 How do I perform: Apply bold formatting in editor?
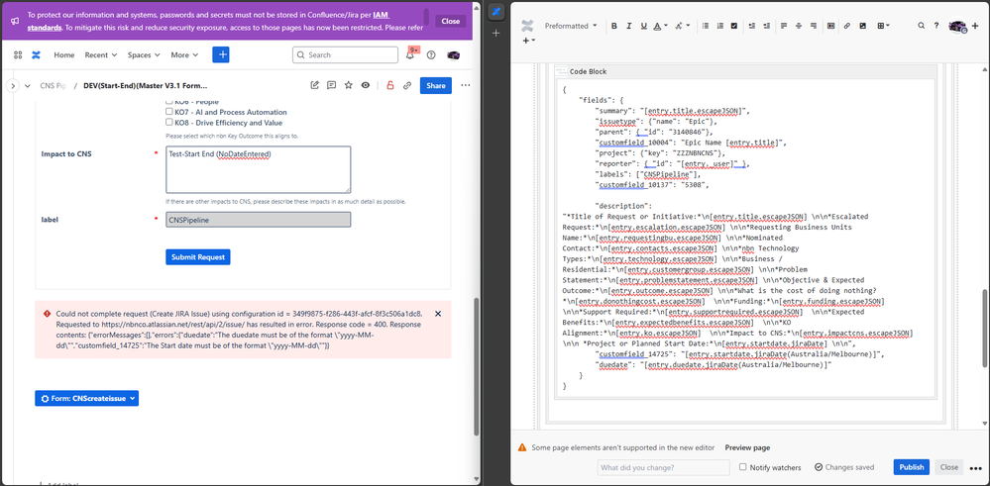[x=614, y=26]
